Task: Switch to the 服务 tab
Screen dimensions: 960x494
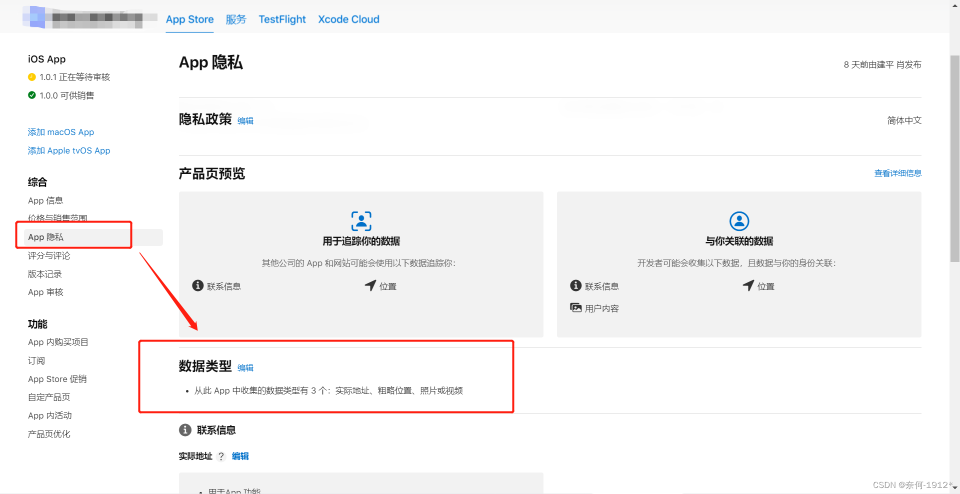Action: 236,19
